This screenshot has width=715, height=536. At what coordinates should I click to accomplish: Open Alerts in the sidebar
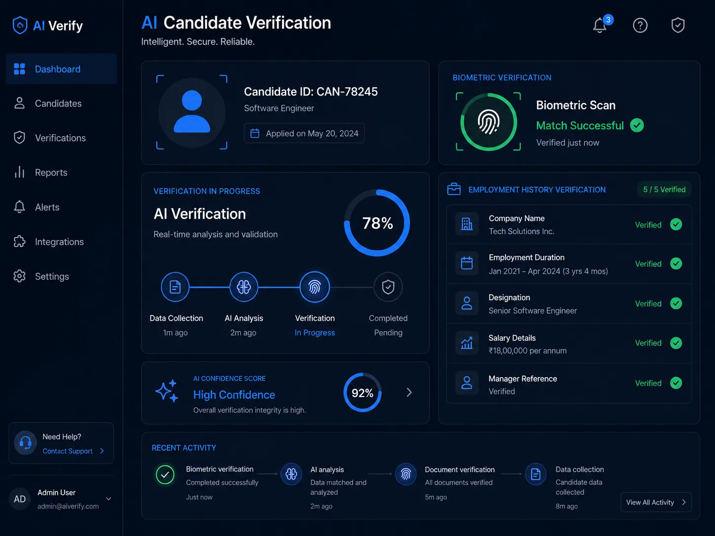(x=61, y=207)
